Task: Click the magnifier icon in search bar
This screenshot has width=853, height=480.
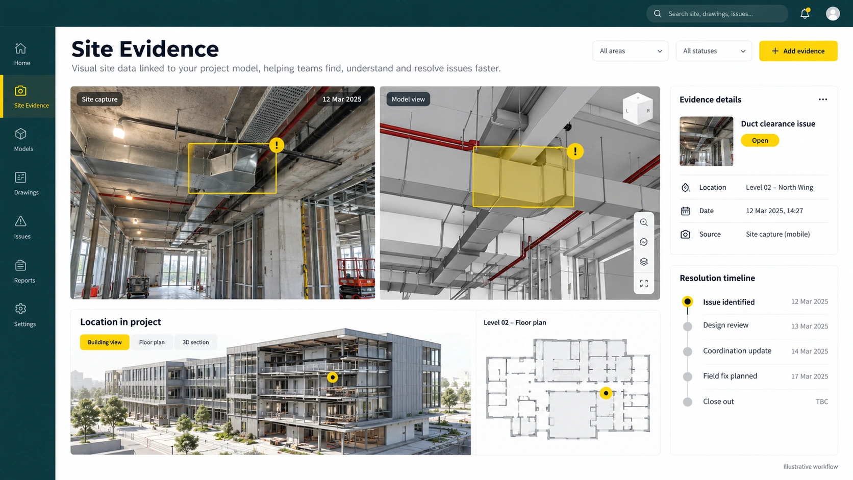Action: coord(658,14)
